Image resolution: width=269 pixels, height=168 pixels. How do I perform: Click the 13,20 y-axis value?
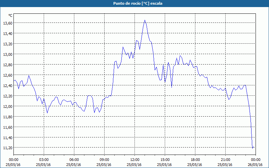[x=7, y=44]
